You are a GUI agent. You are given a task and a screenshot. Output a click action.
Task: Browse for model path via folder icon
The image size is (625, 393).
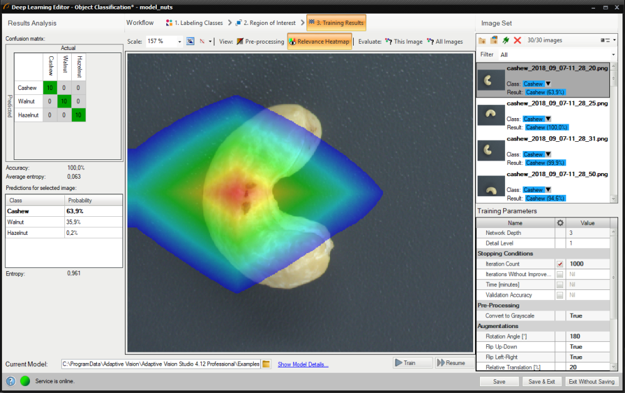266,364
